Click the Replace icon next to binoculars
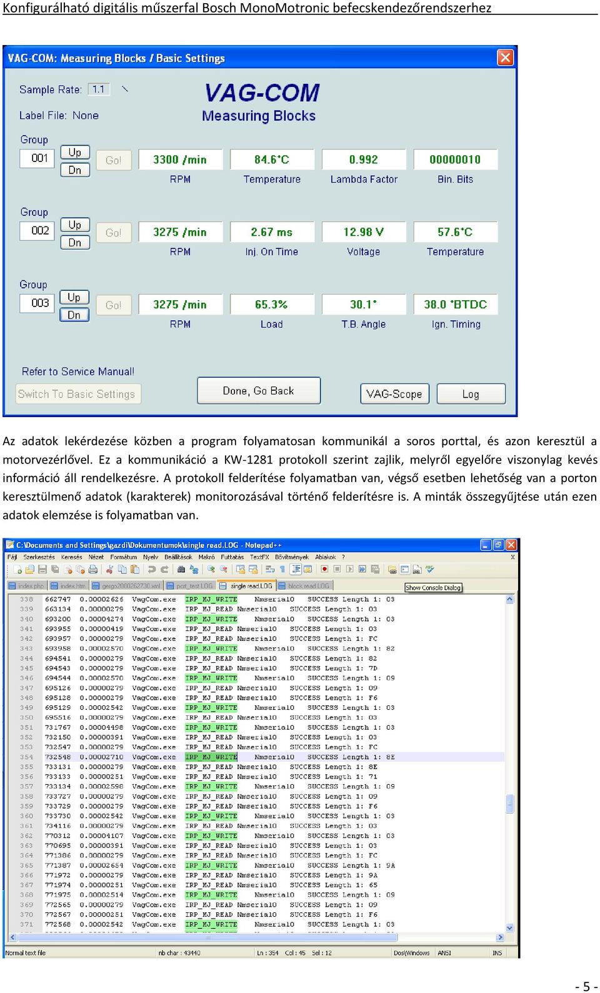 coord(194,570)
